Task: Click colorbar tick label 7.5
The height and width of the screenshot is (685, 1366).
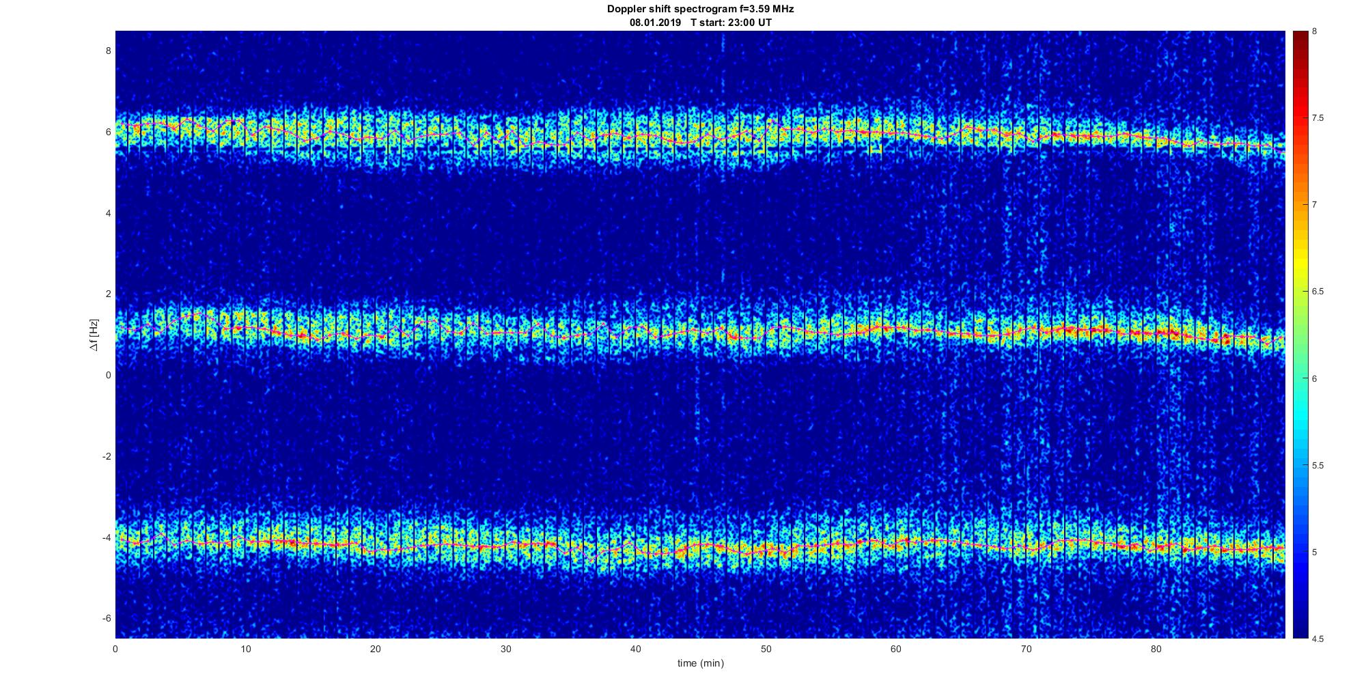Action: (x=1318, y=118)
